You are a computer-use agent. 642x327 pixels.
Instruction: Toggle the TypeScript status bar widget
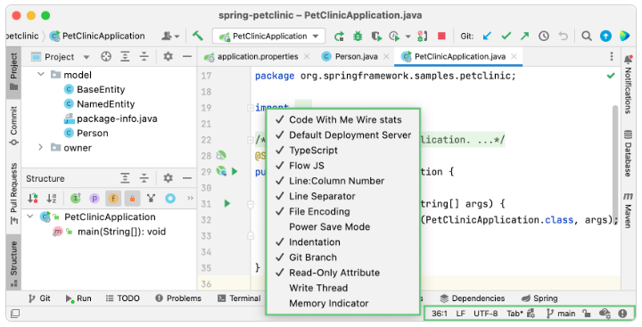pos(343,151)
